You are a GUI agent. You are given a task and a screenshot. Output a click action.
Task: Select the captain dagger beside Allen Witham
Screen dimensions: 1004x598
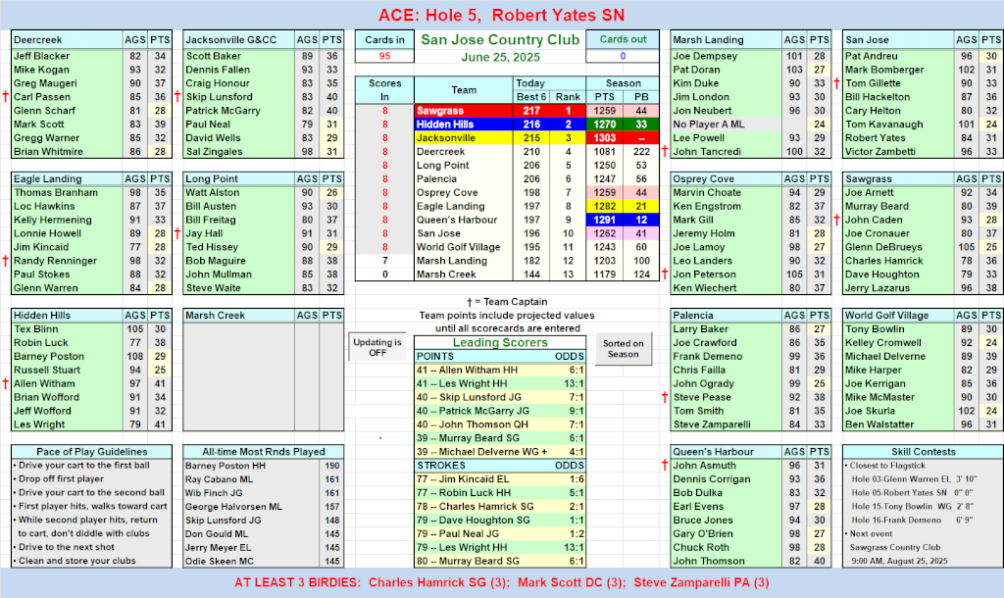point(5,384)
